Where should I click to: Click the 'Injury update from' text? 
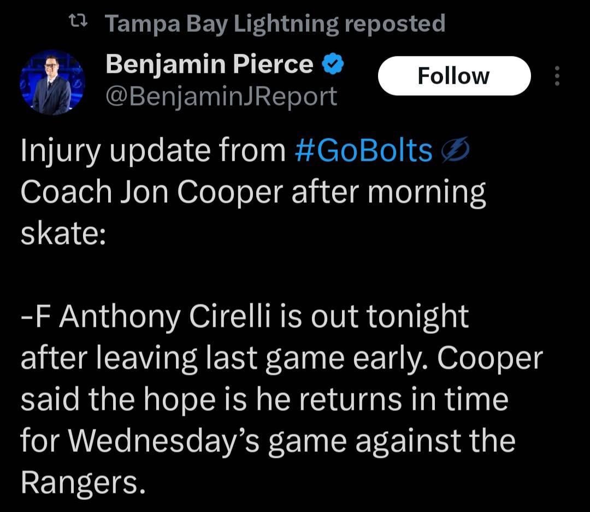153,151
